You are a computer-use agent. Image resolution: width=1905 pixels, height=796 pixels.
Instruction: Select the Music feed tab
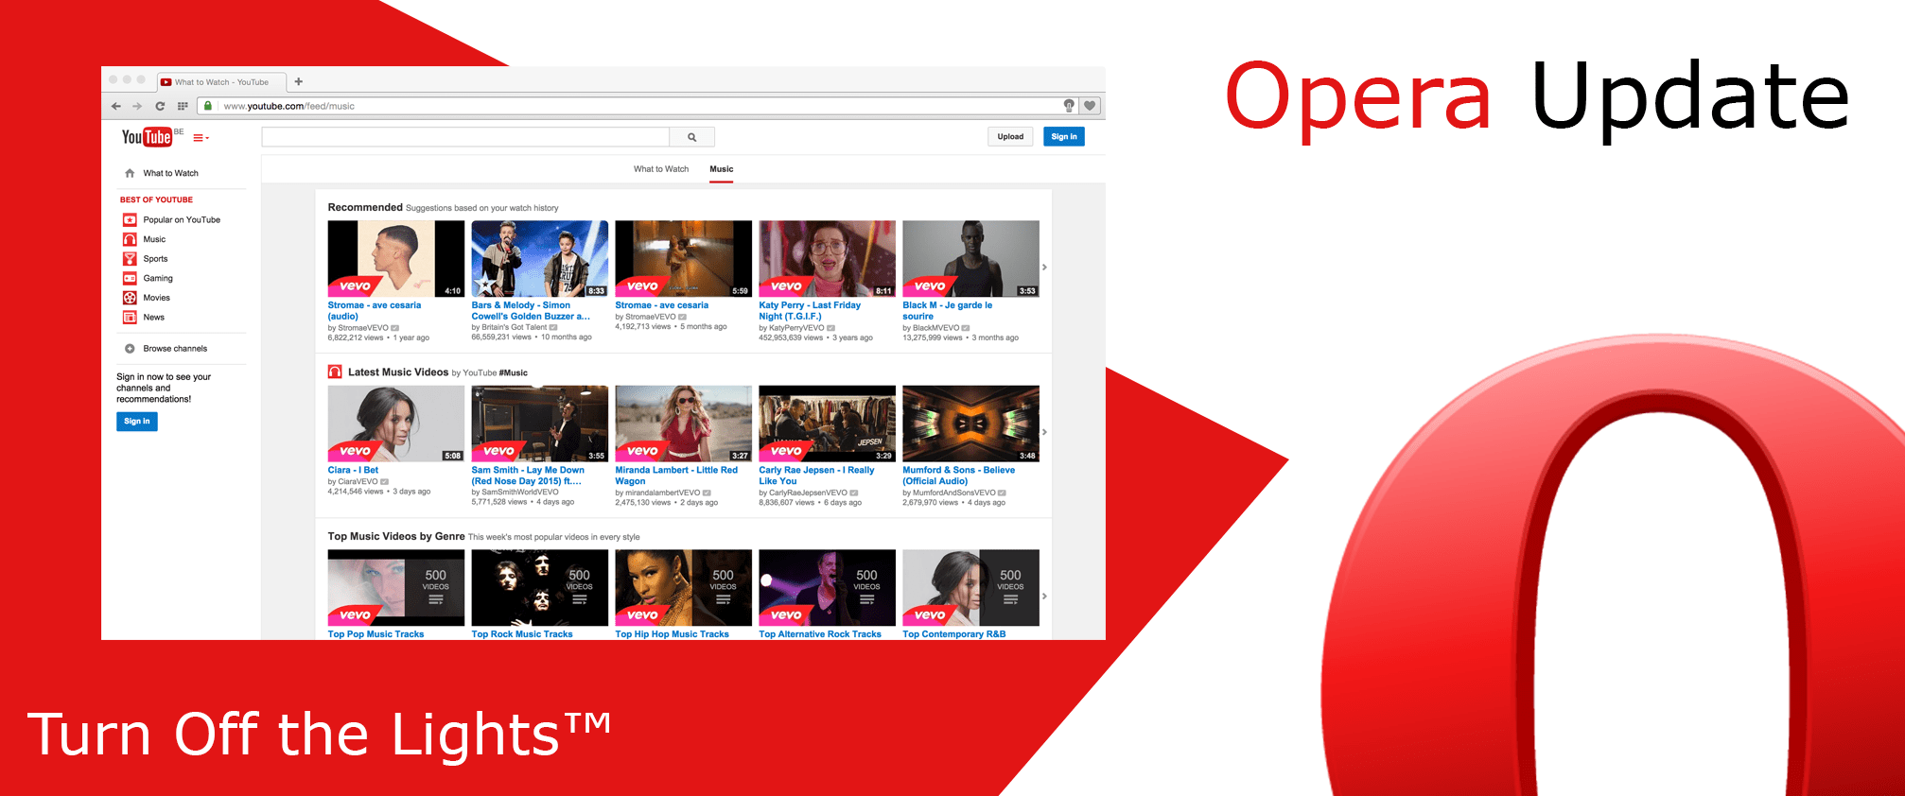[722, 169]
